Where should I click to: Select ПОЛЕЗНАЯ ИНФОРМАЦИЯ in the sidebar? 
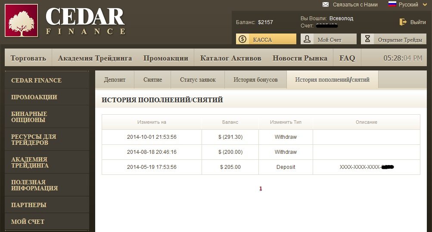47,185
